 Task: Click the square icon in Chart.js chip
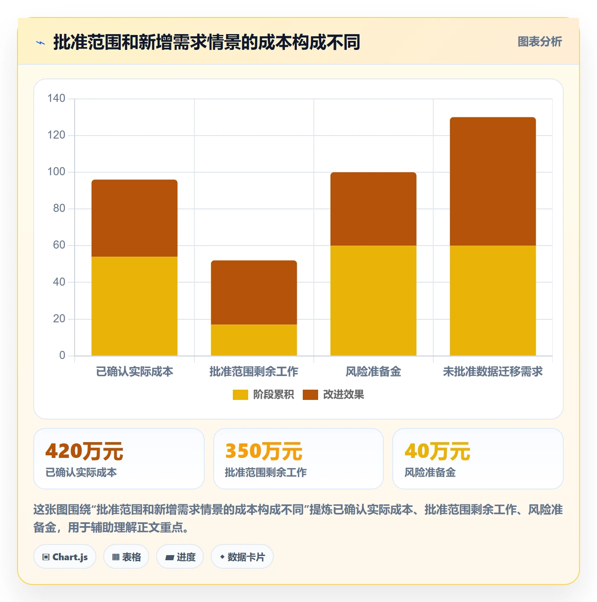coord(46,557)
